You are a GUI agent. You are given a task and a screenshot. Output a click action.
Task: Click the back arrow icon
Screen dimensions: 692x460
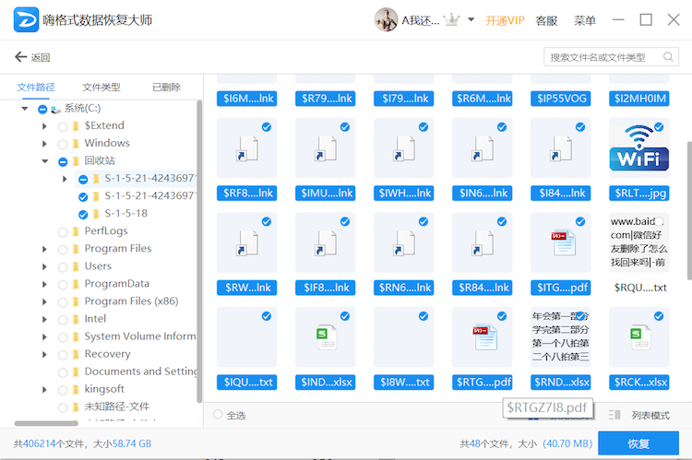(x=20, y=57)
